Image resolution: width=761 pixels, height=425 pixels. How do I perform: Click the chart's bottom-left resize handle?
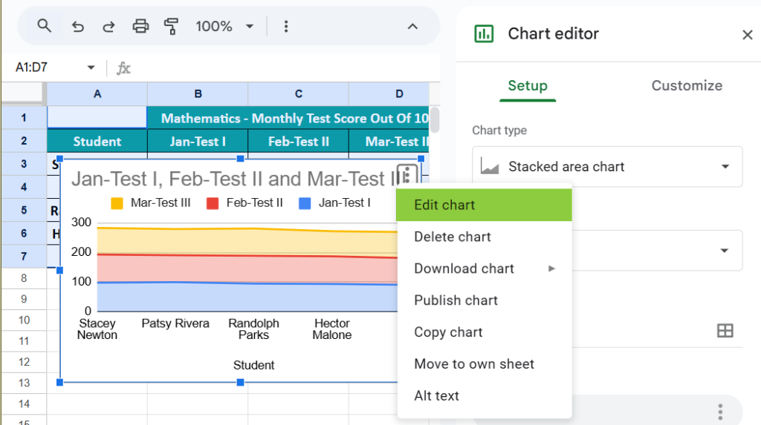click(59, 383)
